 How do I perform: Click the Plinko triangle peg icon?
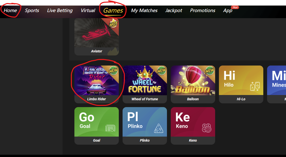[x=158, y=128]
